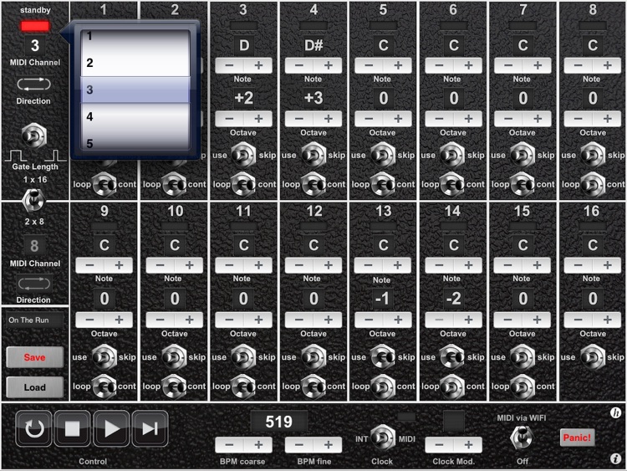Lower step 3 octave with minus
This screenshot has height=471, width=627.
(x=229, y=119)
